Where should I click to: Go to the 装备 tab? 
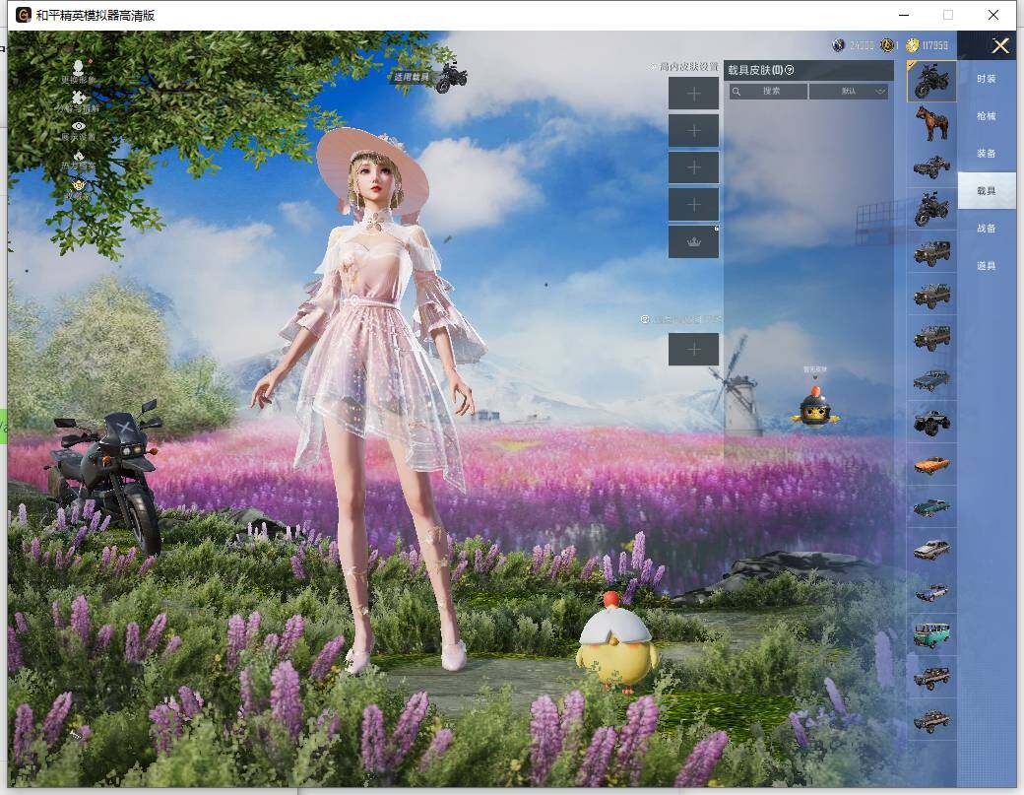point(986,154)
